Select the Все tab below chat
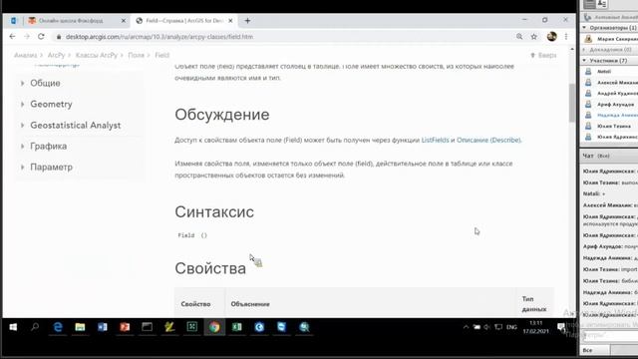Image resolution: width=638 pixels, height=359 pixels. [x=595, y=350]
